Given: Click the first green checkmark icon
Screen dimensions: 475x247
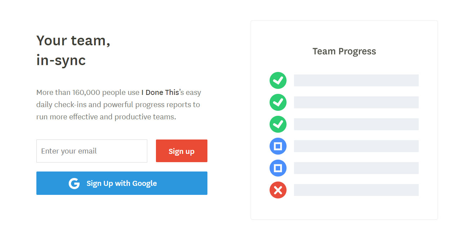Looking at the screenshot, I should click(x=278, y=81).
